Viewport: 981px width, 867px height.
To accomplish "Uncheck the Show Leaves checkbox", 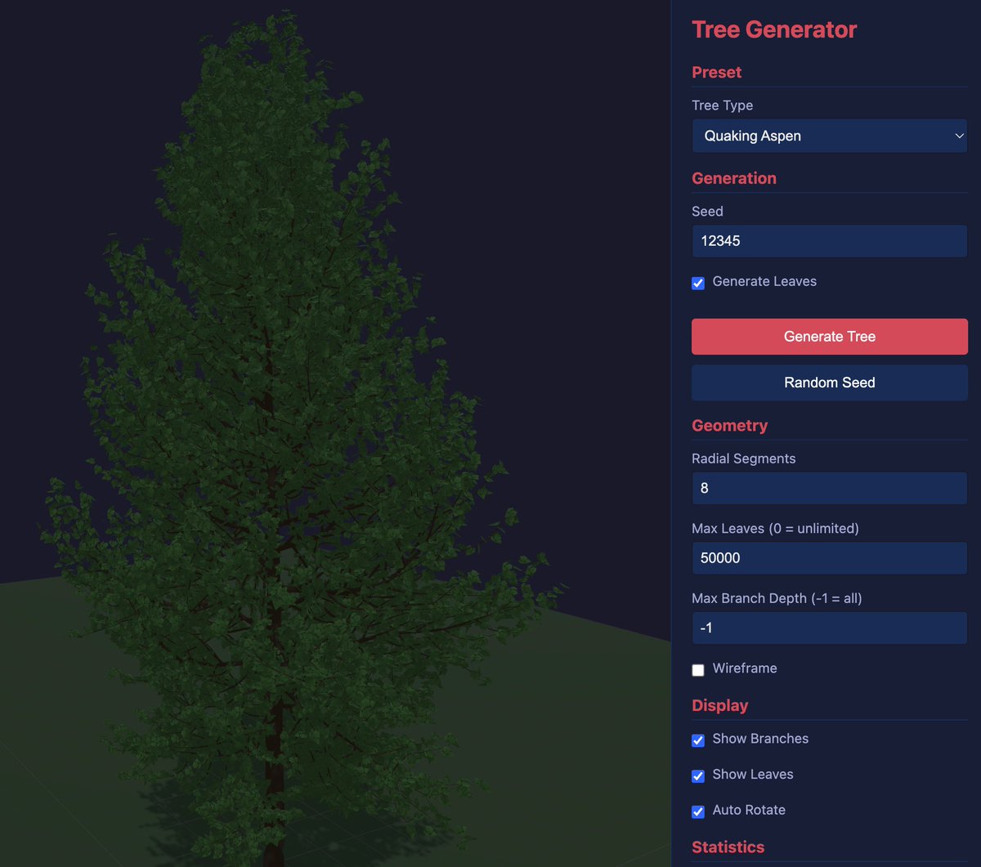I will click(698, 776).
